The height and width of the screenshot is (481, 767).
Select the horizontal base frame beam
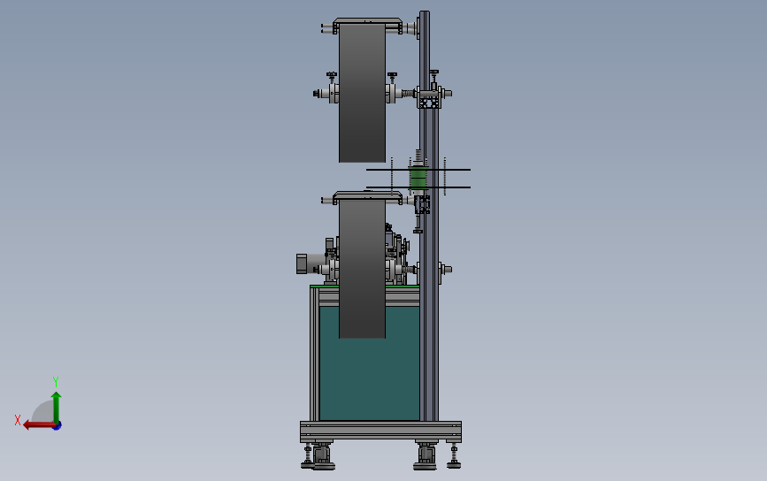tap(380, 431)
